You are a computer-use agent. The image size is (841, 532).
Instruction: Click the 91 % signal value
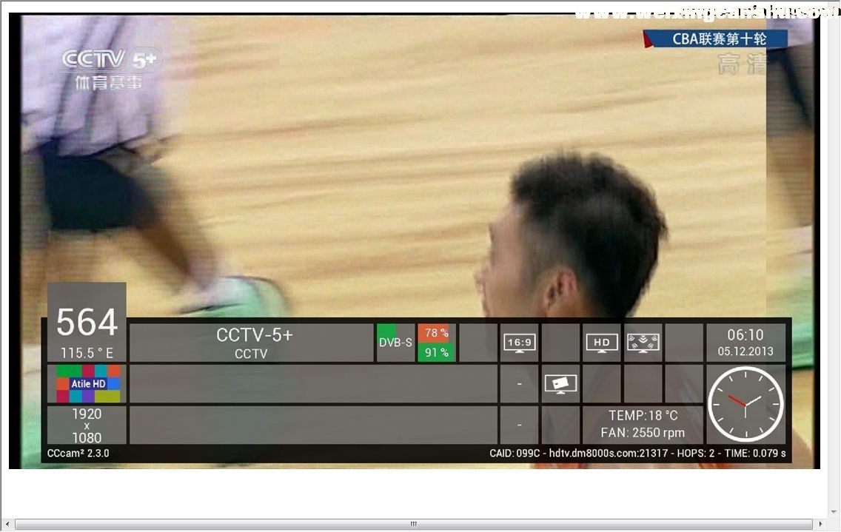tap(437, 352)
